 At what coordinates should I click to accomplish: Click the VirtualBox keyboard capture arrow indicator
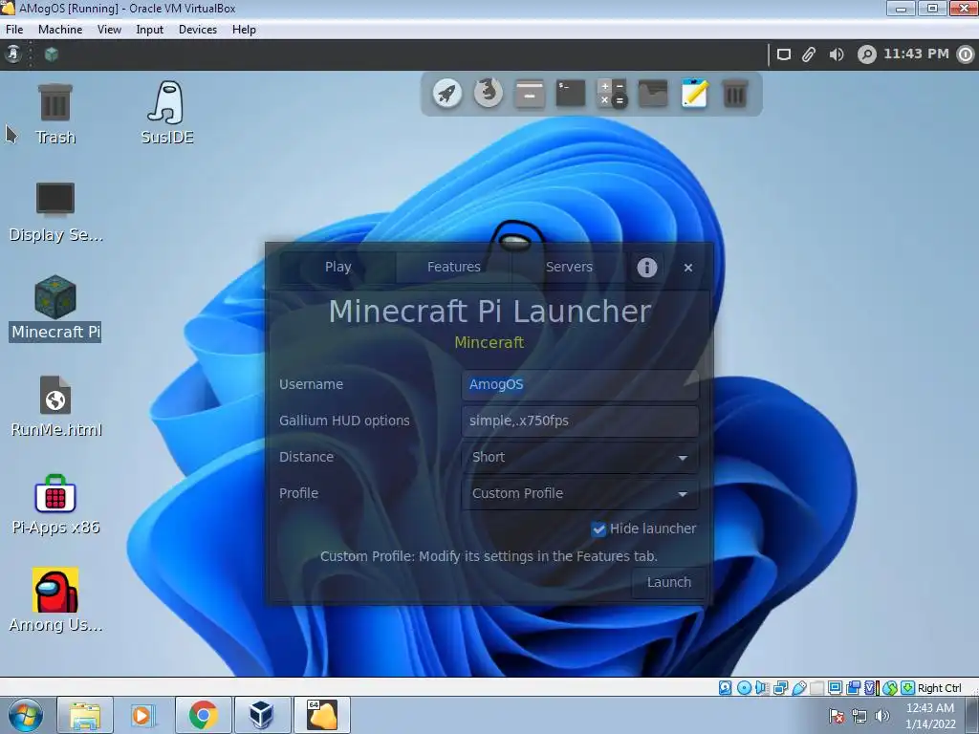(x=908, y=688)
